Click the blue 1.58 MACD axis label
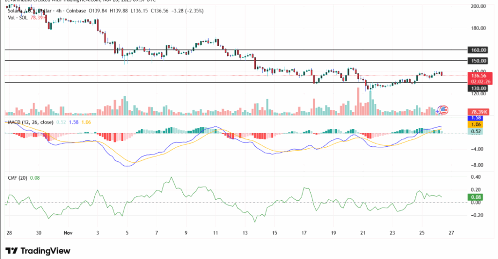Image resolution: width=498 pixels, height=259 pixels. tap(476, 118)
